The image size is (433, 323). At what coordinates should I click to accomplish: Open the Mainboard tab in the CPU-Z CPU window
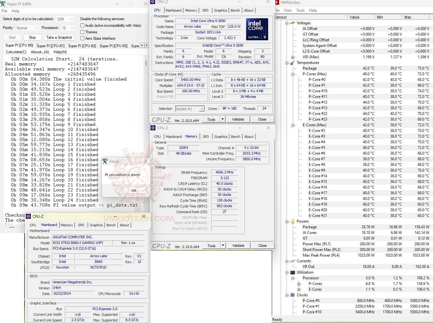[173, 10]
